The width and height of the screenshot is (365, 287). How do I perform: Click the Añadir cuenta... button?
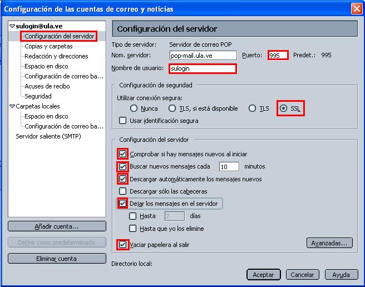click(x=57, y=226)
